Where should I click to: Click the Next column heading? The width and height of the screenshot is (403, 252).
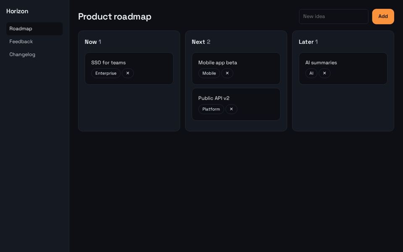click(201, 42)
